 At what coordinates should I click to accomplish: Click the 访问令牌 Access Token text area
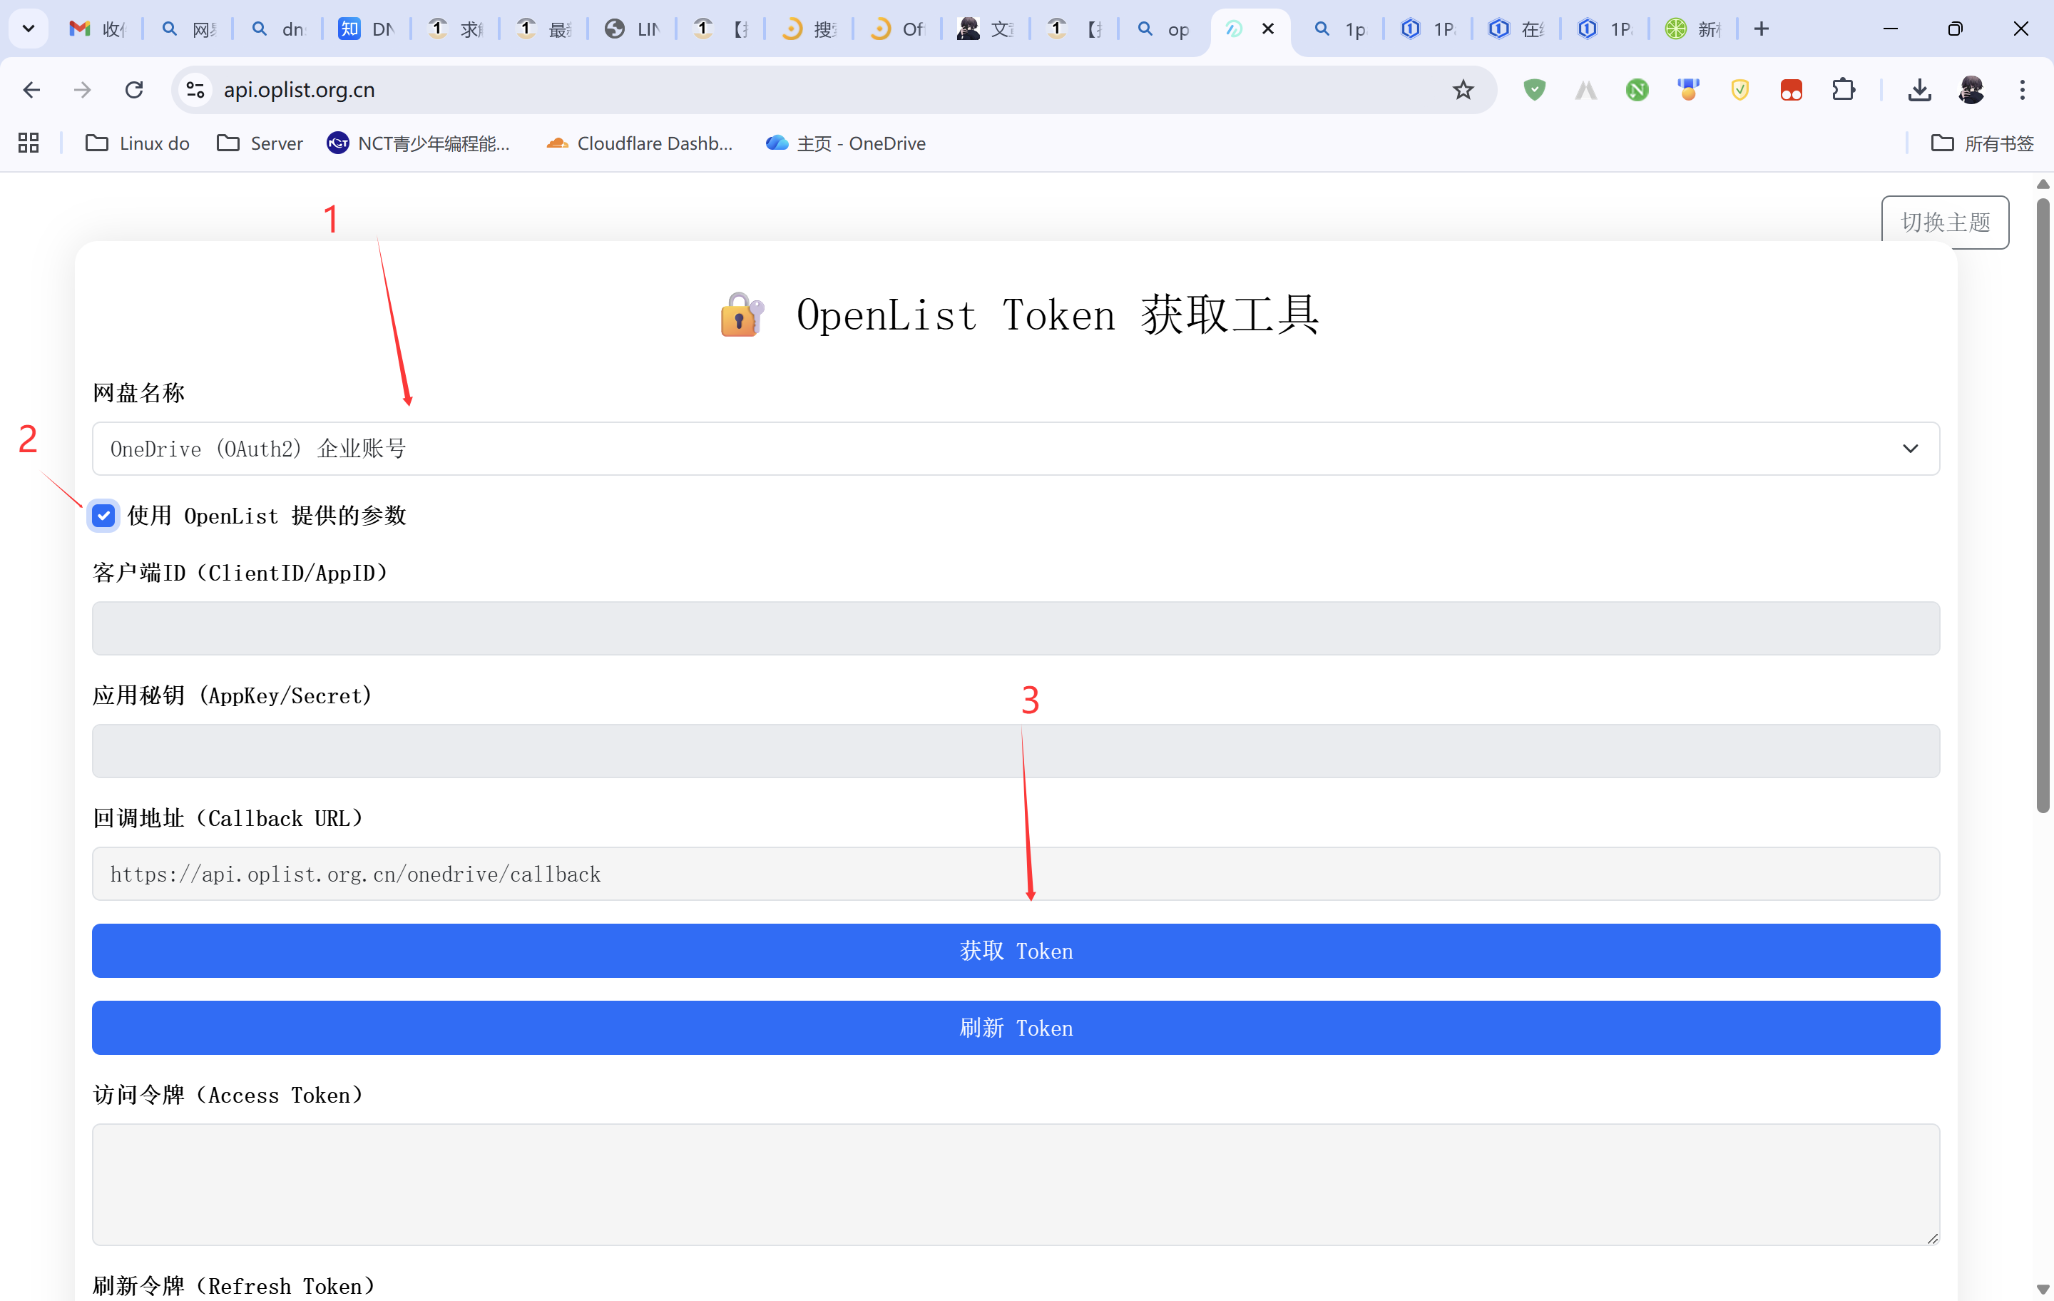[1015, 1183]
